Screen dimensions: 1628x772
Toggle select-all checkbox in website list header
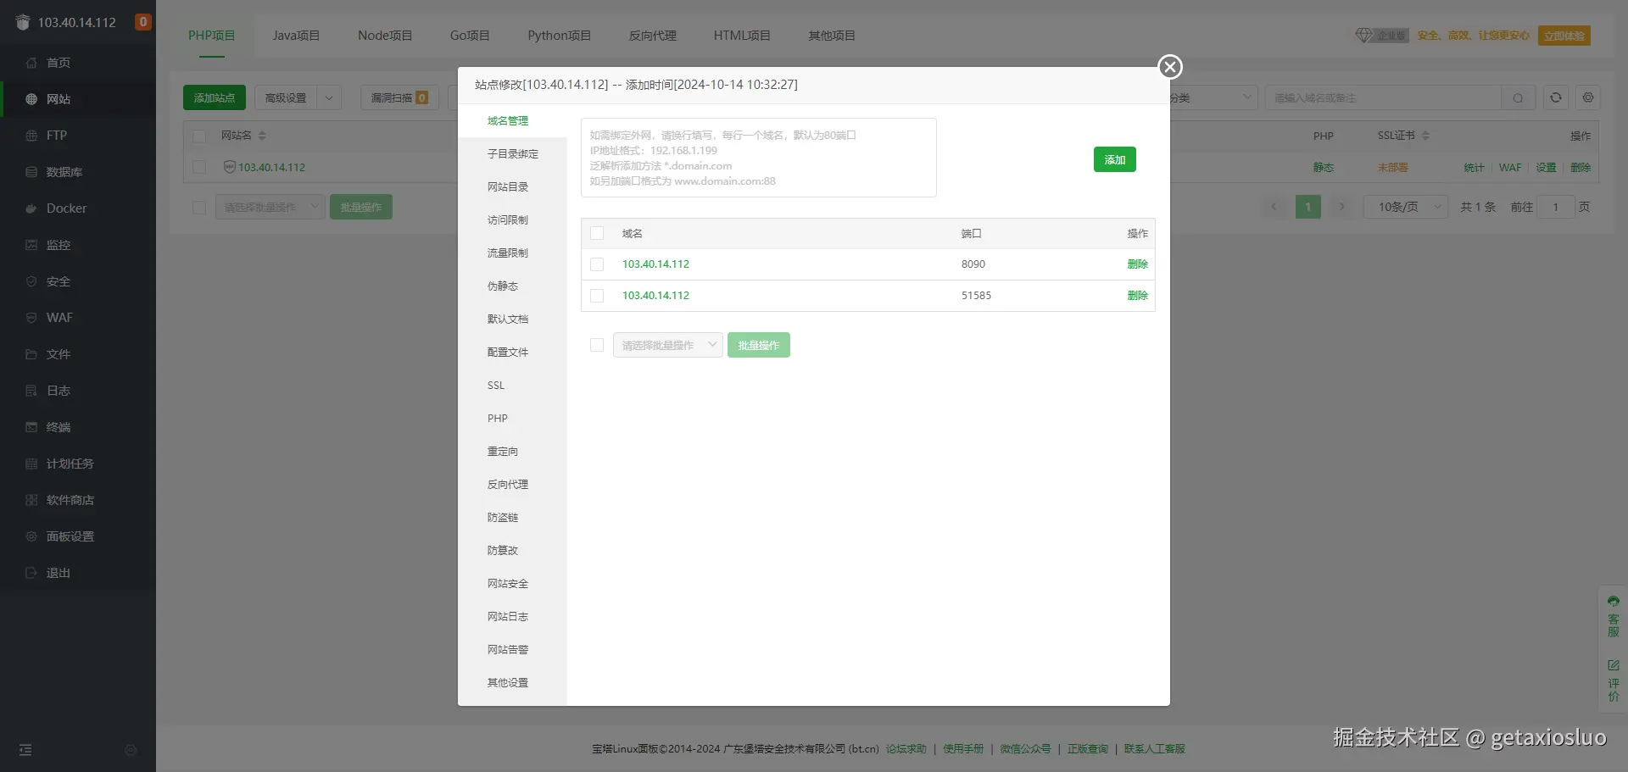199,136
